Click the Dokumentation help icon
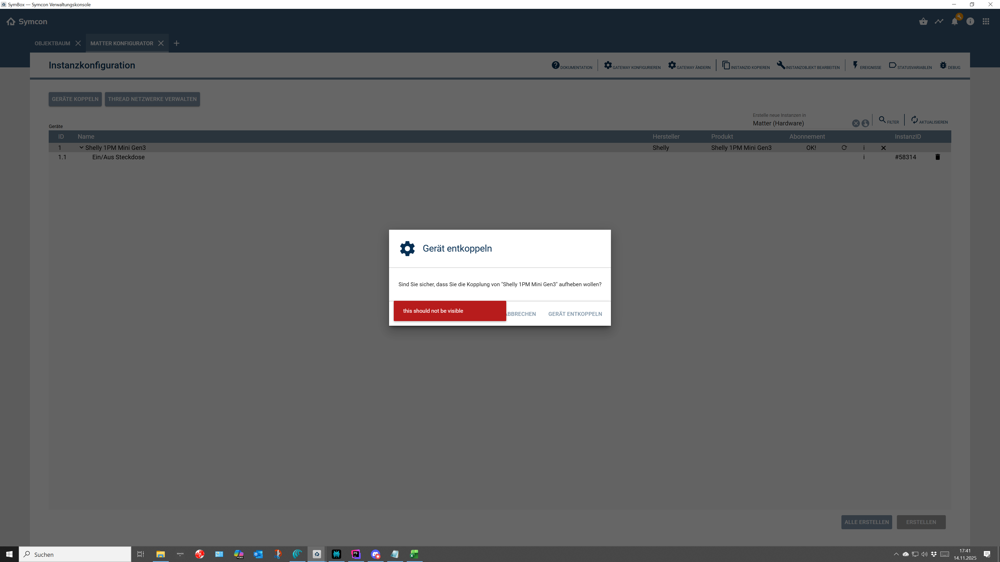Screen dimensions: 1000x562 [x=555, y=65]
